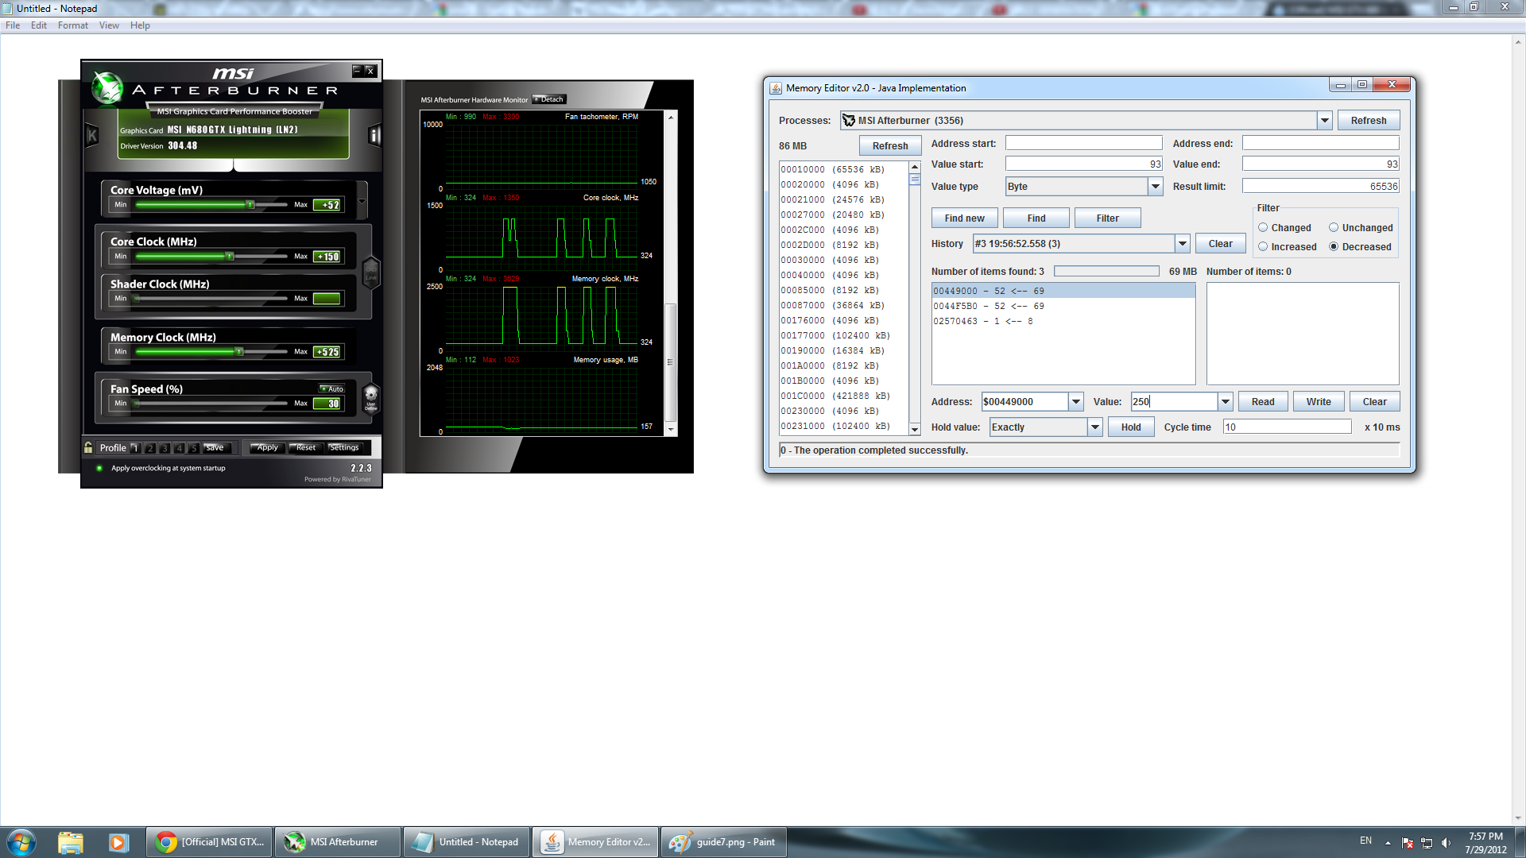Open Windows Explorer from taskbar
Image resolution: width=1526 pixels, height=858 pixels.
click(x=71, y=842)
